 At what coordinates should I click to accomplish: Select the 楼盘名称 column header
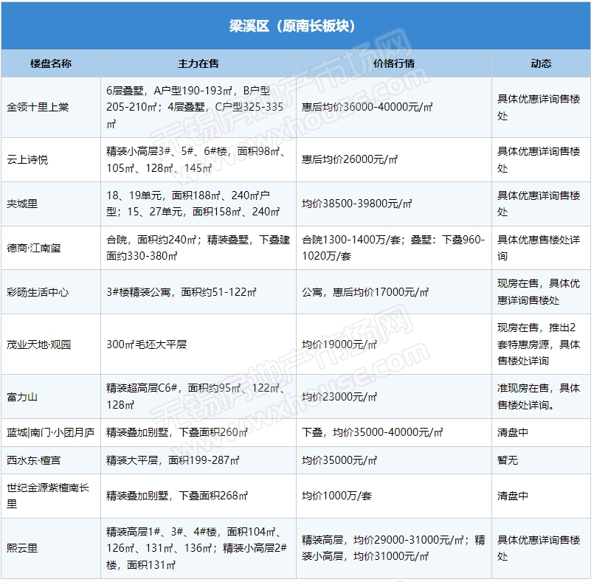point(51,63)
